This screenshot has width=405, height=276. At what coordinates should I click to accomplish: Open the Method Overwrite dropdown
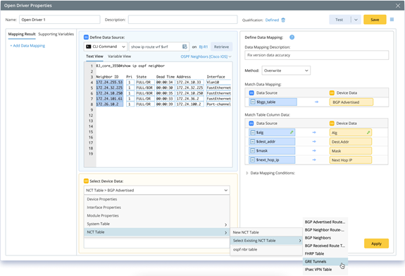coord(286,71)
